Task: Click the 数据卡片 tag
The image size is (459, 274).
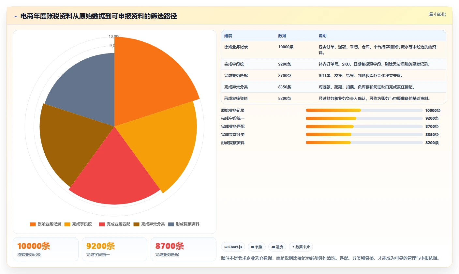Action: pos(301,247)
